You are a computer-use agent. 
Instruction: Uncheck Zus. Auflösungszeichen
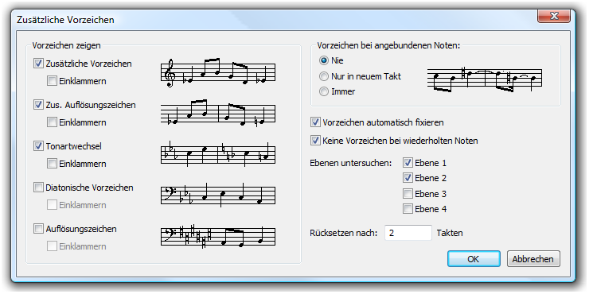click(38, 105)
